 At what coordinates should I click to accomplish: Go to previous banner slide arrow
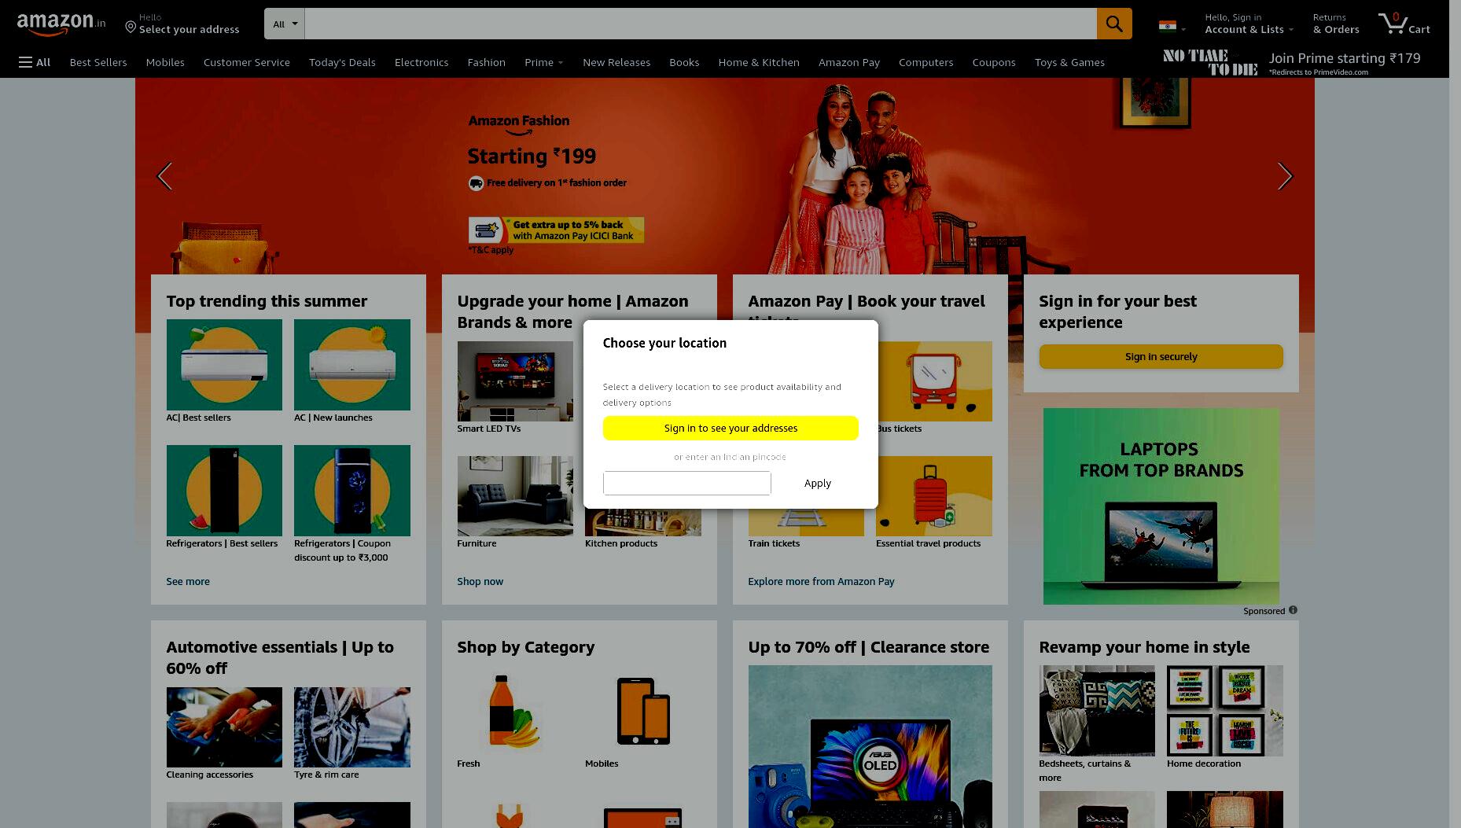click(164, 176)
